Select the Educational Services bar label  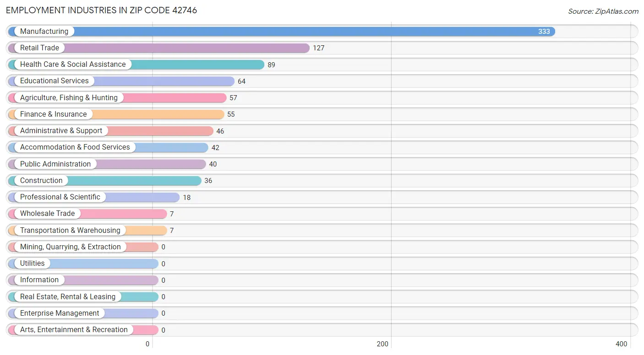pos(55,81)
